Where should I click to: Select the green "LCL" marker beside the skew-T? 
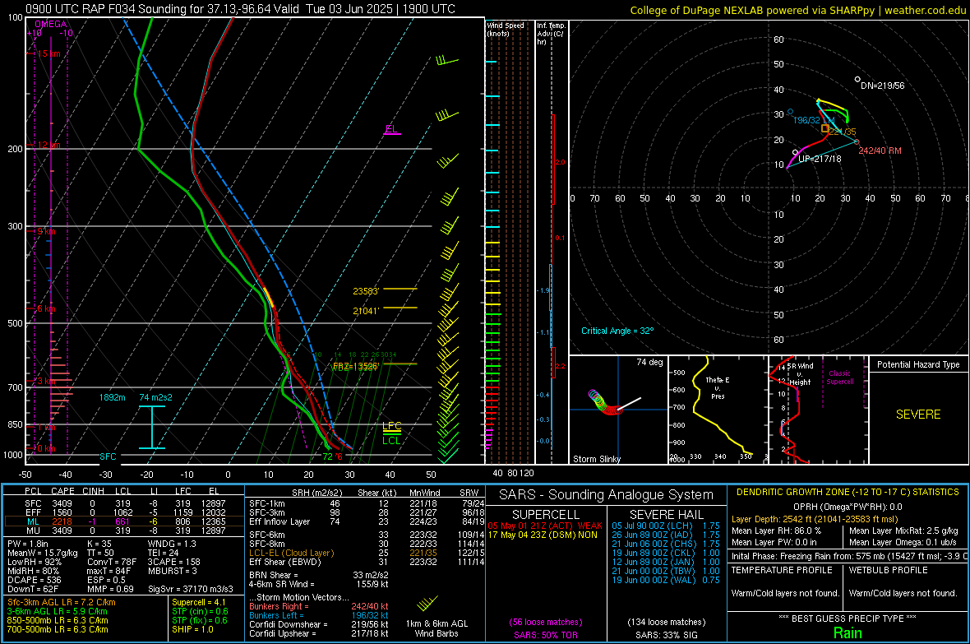click(x=391, y=440)
